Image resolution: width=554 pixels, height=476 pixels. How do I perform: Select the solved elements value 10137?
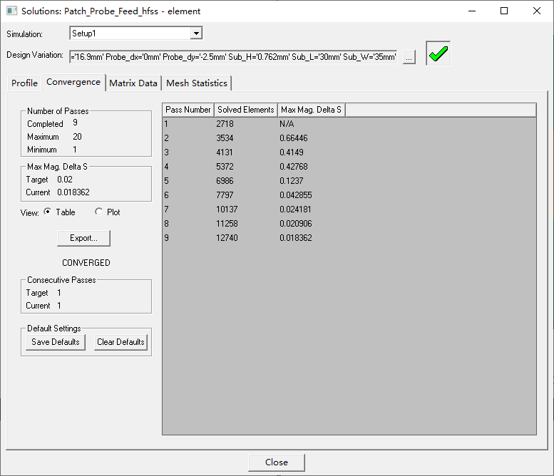click(227, 209)
